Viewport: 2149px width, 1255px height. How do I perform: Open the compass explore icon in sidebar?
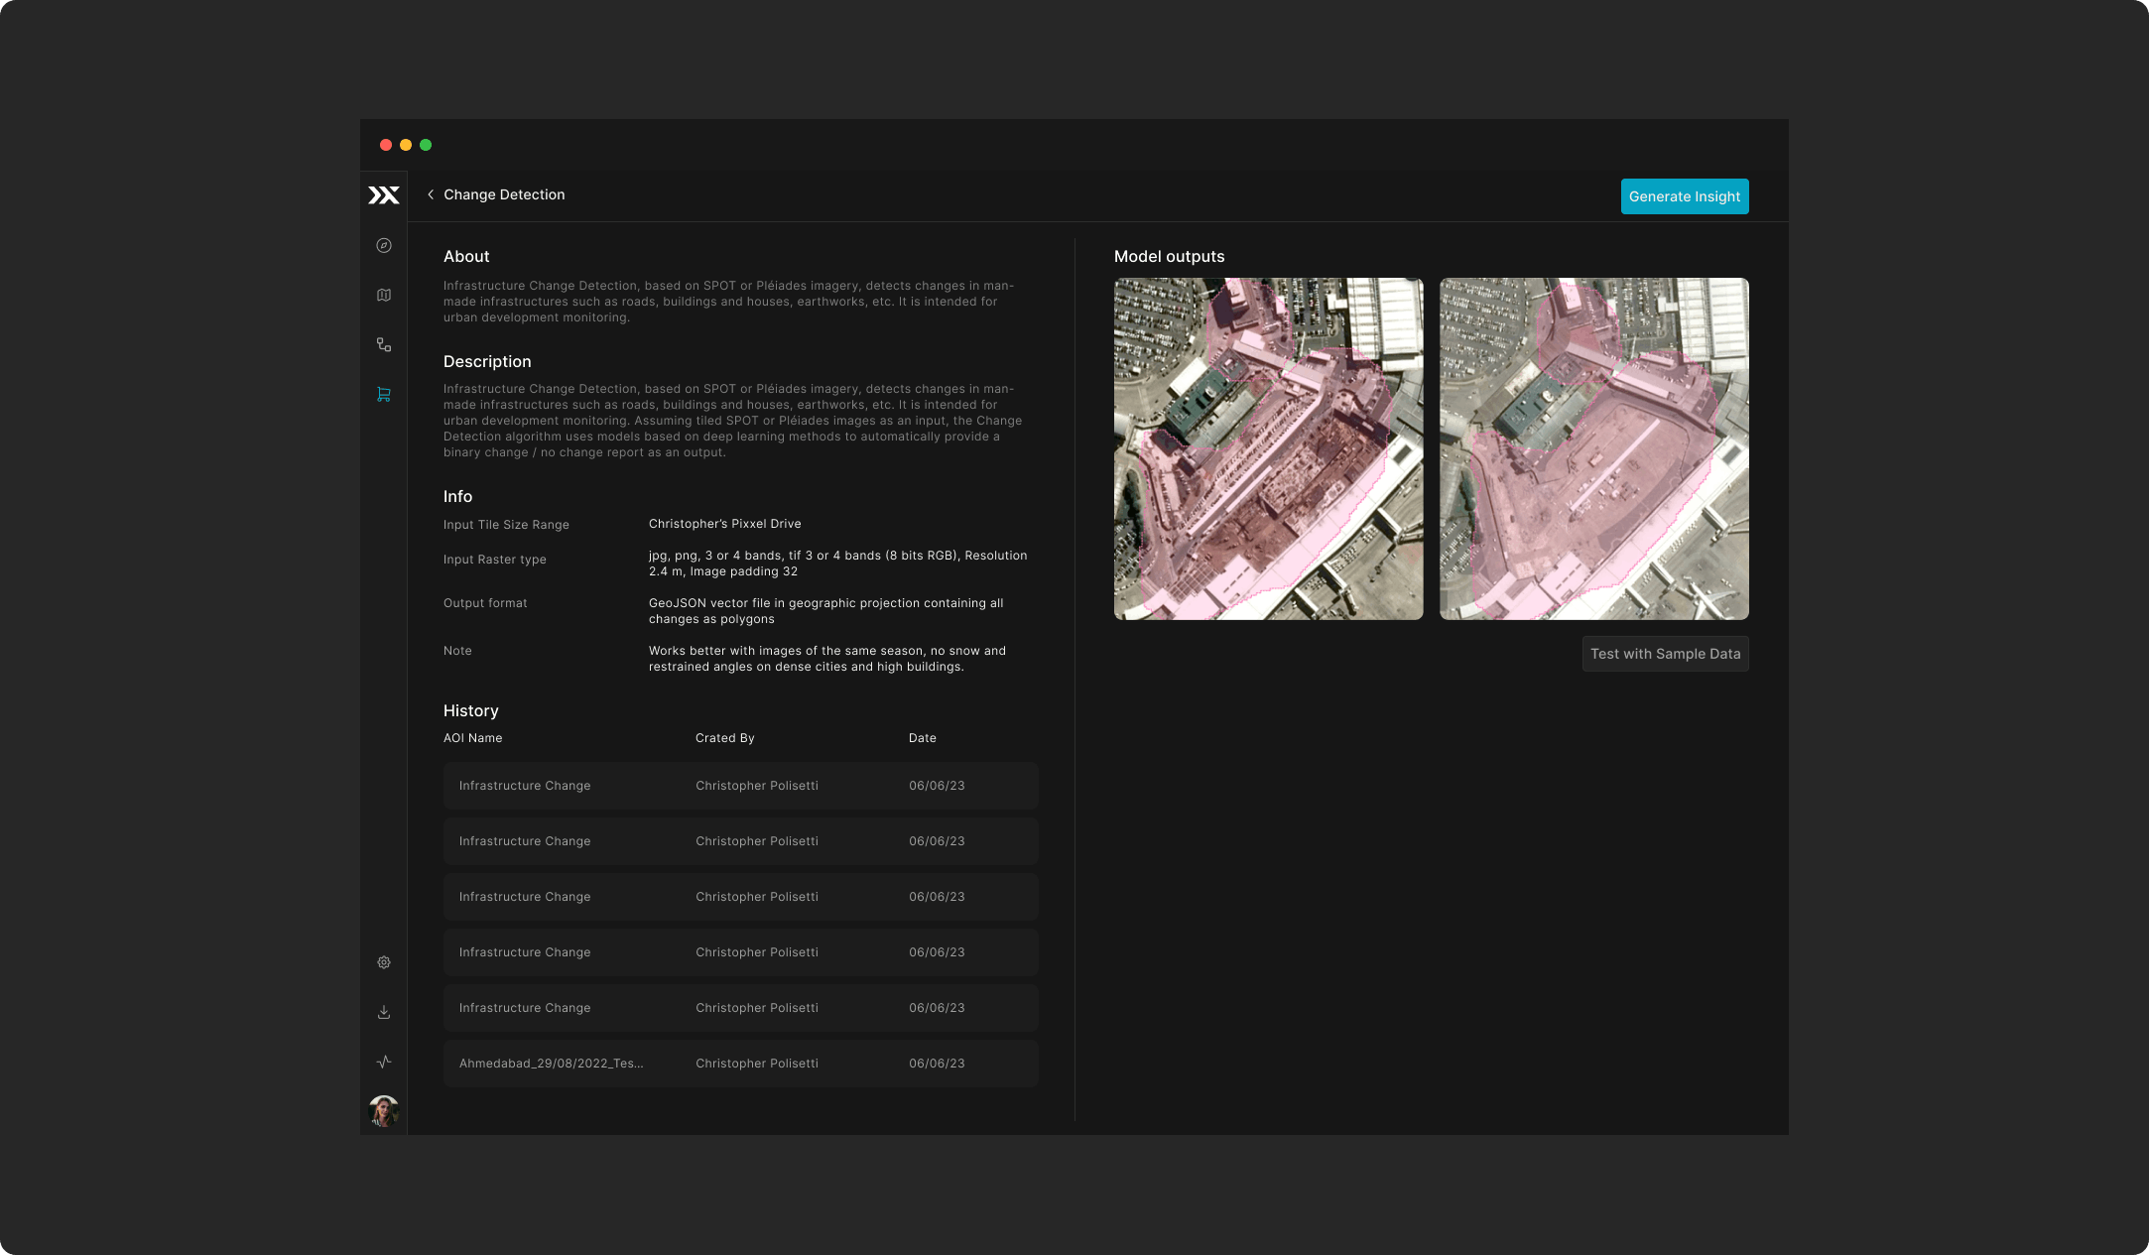coord(384,245)
